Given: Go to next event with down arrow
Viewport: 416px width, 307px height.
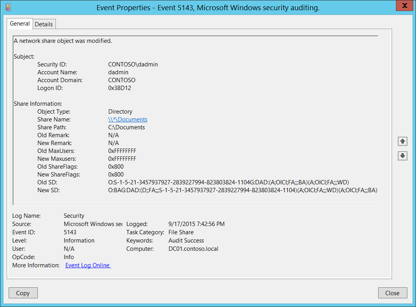Looking at the screenshot, I should (402, 156).
